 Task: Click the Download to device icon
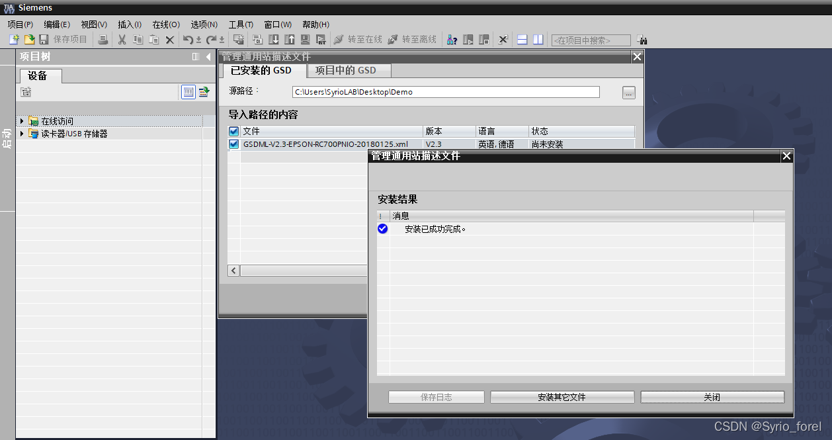[x=273, y=40]
